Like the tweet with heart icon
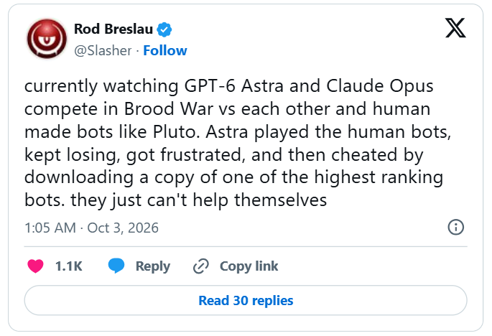The height and width of the screenshot is (336, 492). point(35,266)
